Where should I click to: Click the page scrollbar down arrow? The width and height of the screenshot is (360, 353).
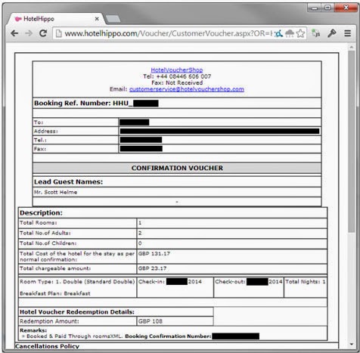point(352,344)
